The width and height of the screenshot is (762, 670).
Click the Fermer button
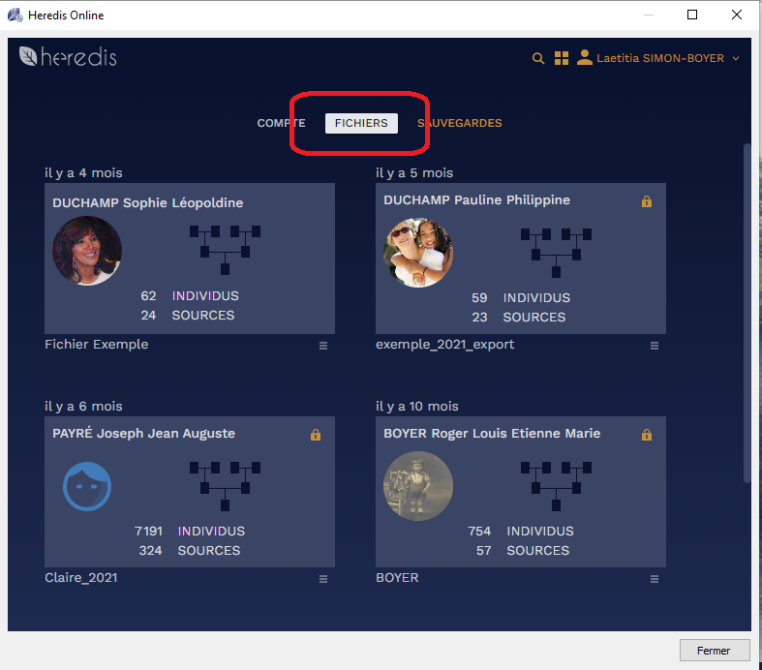(714, 650)
